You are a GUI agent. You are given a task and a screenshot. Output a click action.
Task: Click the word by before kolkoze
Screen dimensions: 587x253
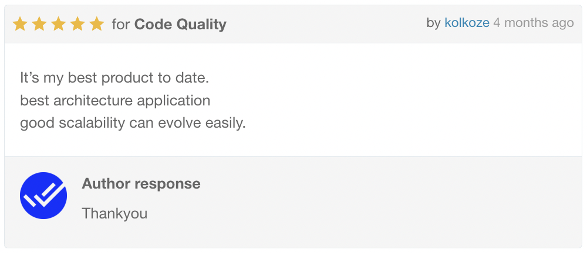(x=434, y=23)
